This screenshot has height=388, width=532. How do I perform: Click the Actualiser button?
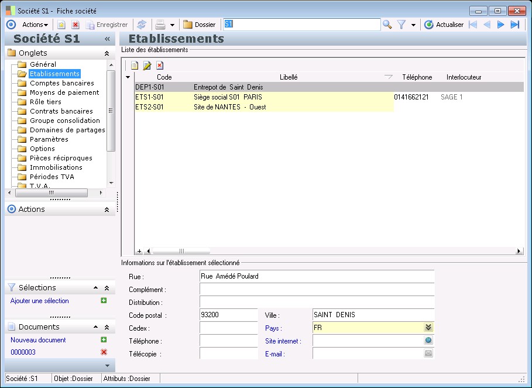(x=444, y=25)
